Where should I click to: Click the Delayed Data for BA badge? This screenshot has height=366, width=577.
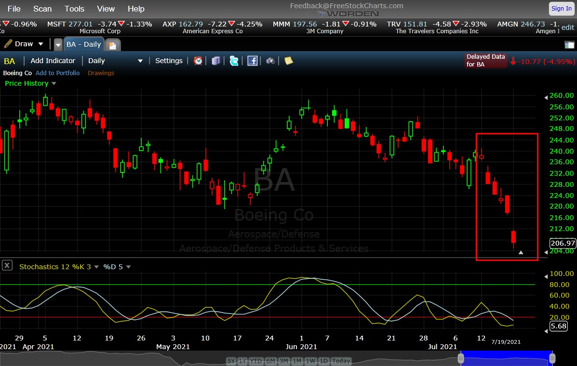coord(486,60)
